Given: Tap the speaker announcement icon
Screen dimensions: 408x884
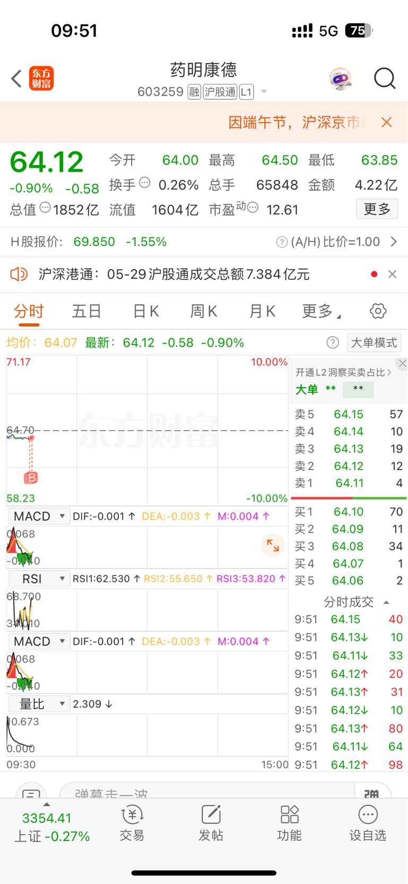Looking at the screenshot, I should [x=19, y=274].
